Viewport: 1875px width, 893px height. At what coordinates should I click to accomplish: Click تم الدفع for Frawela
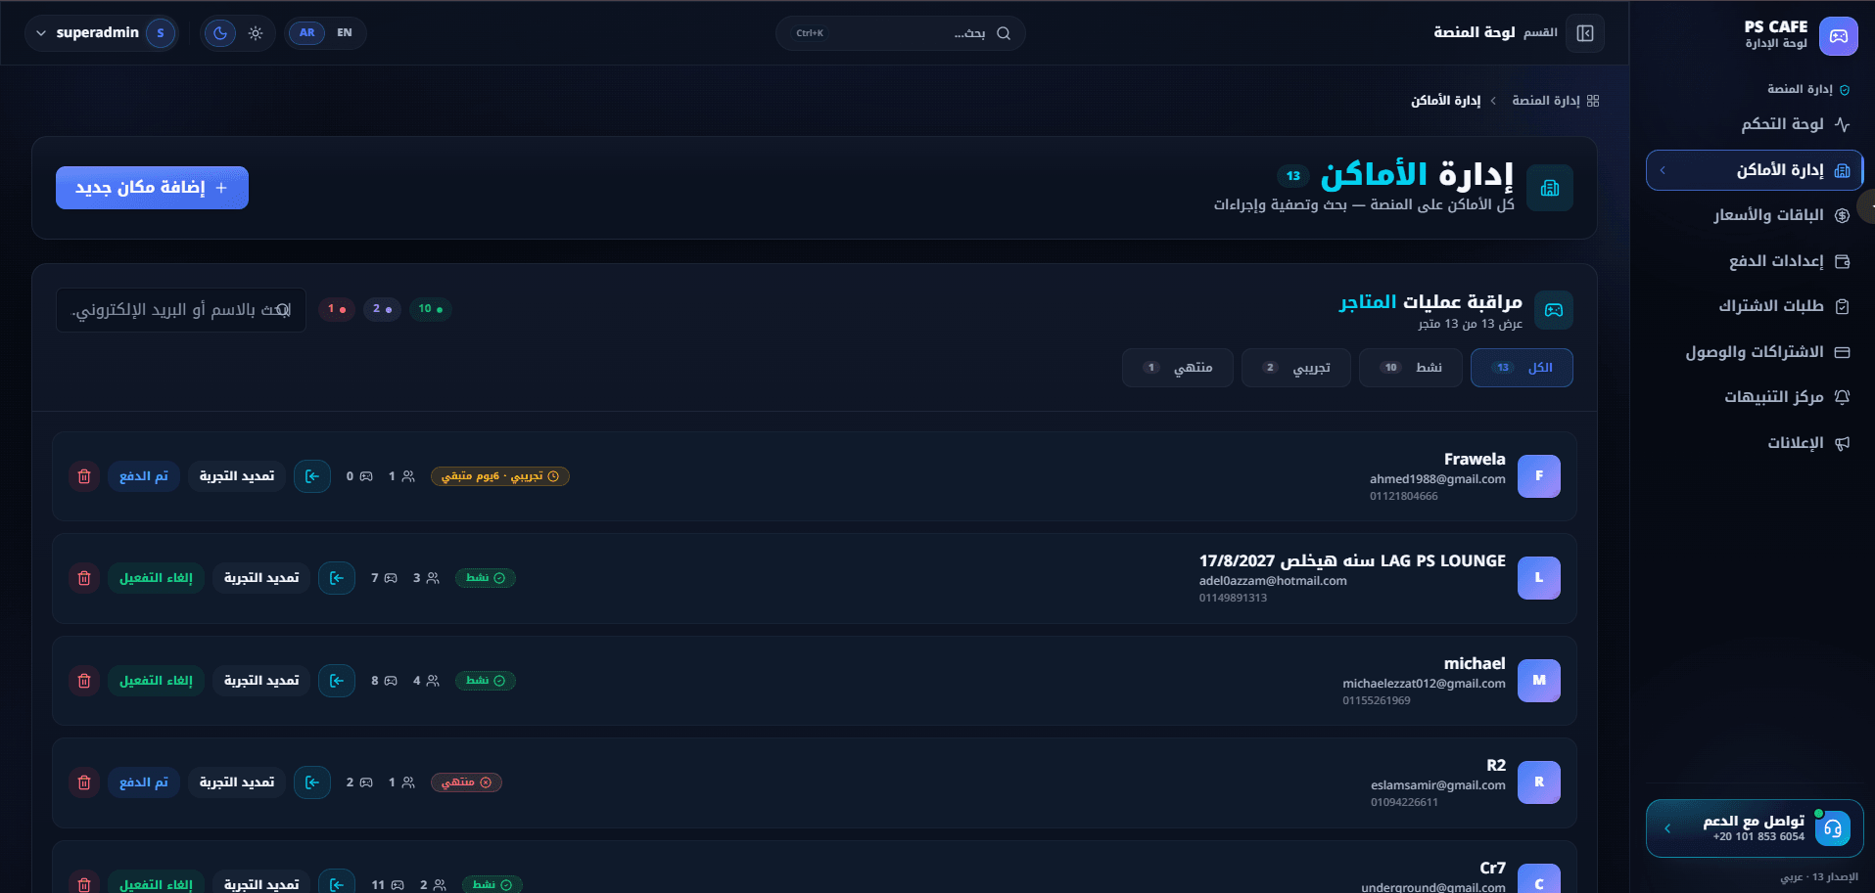tap(144, 476)
